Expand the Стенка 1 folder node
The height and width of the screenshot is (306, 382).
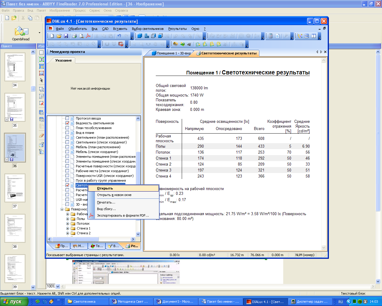click(x=67, y=228)
